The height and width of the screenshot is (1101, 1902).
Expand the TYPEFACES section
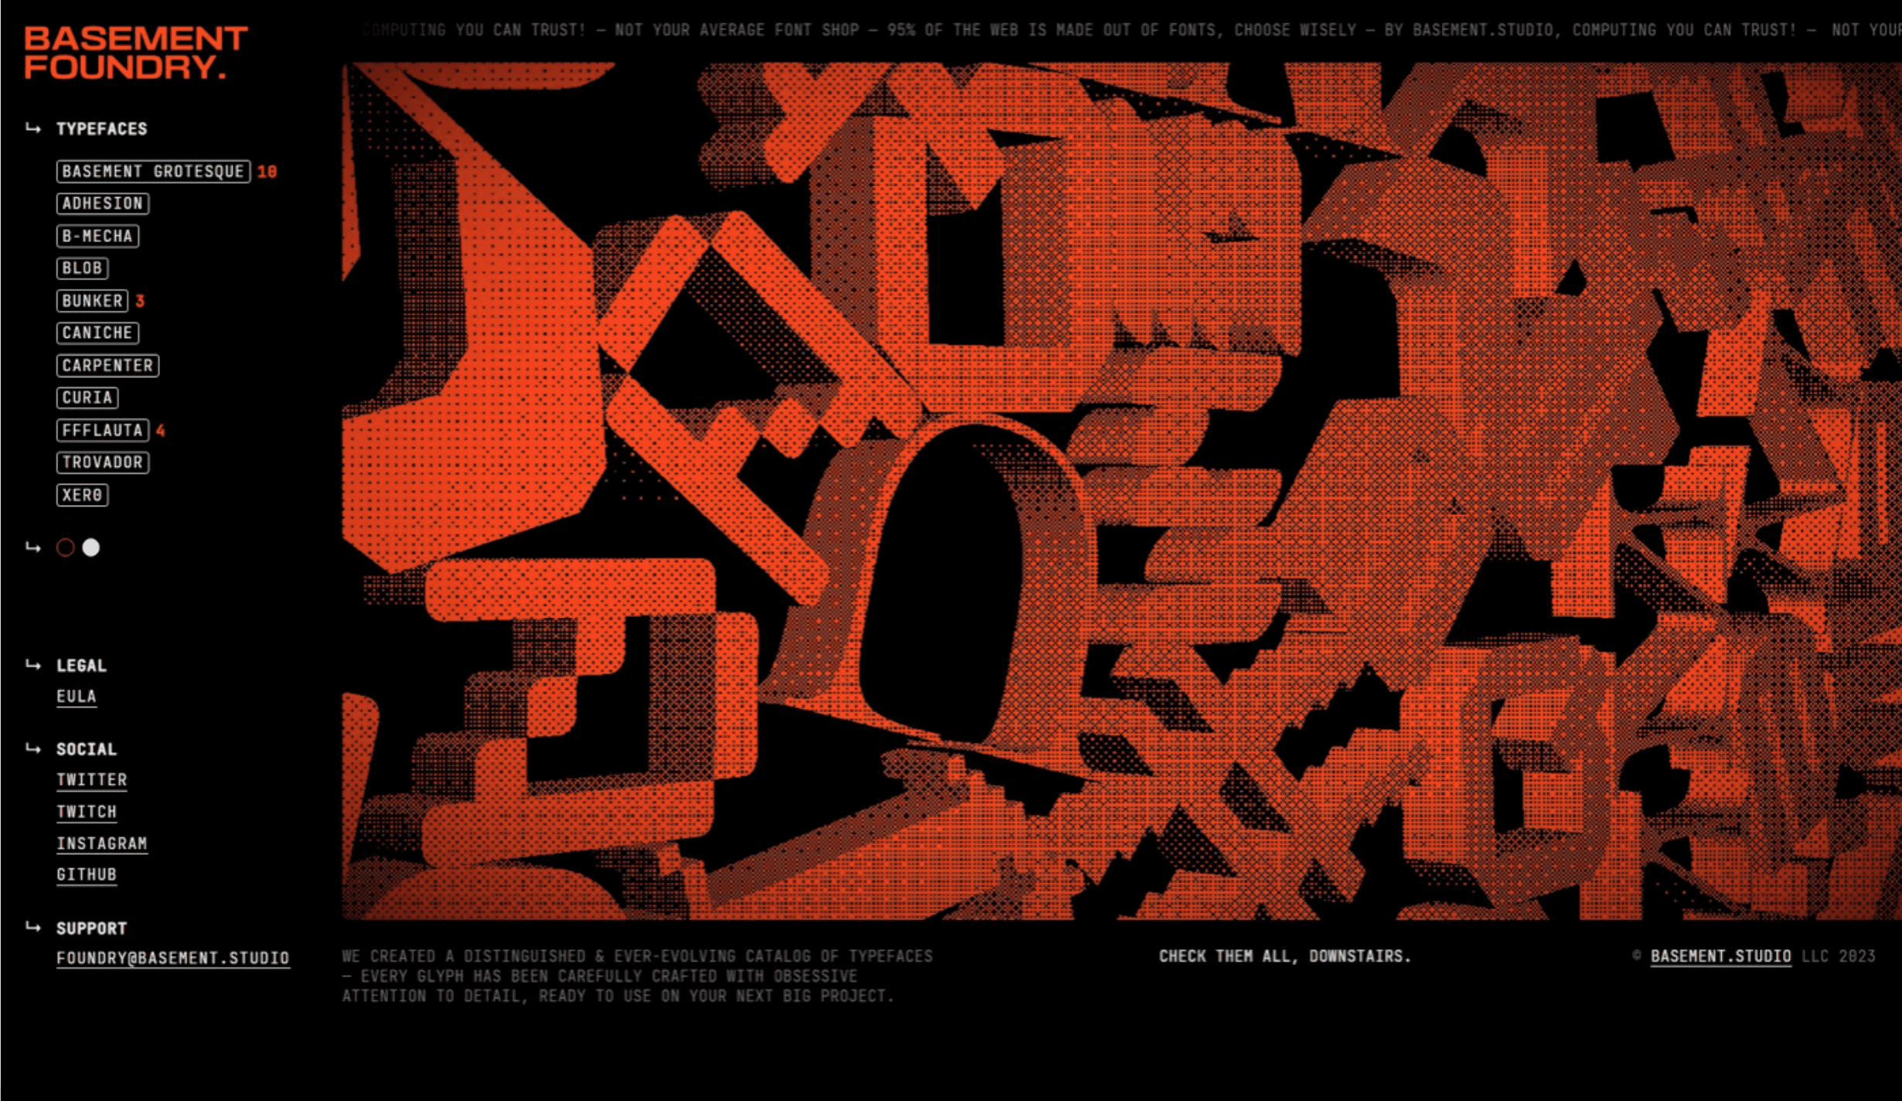pos(102,127)
